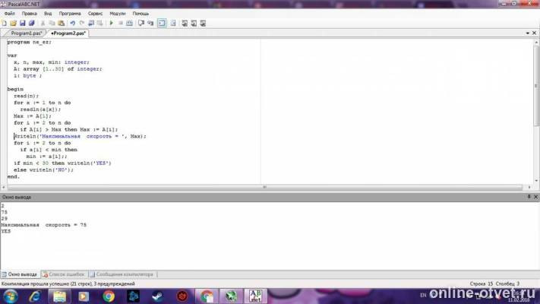Image resolution: width=540 pixels, height=304 pixels.
Task: Switch to the Program1.pas tab
Action: click(x=26, y=33)
